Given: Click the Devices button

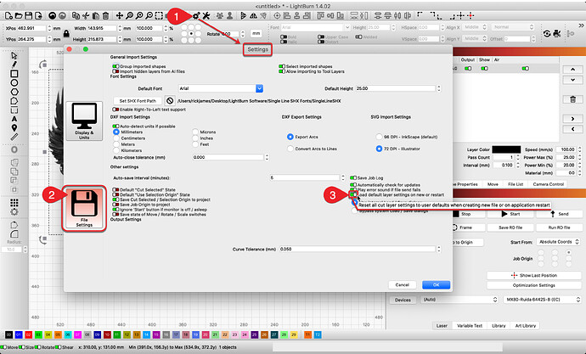Looking at the screenshot, I should 403,300.
